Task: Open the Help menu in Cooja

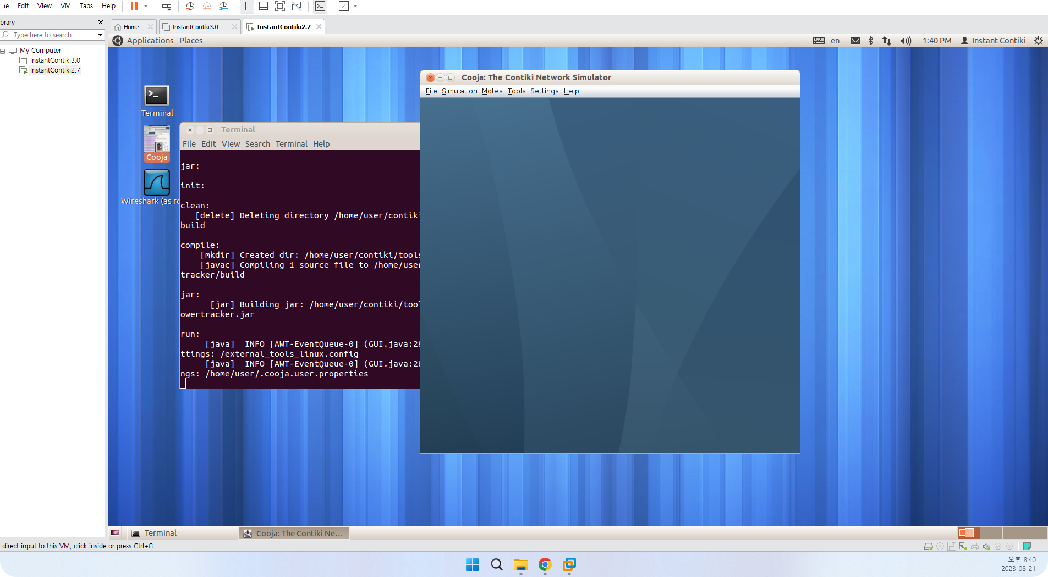Action: pyautogui.click(x=572, y=91)
